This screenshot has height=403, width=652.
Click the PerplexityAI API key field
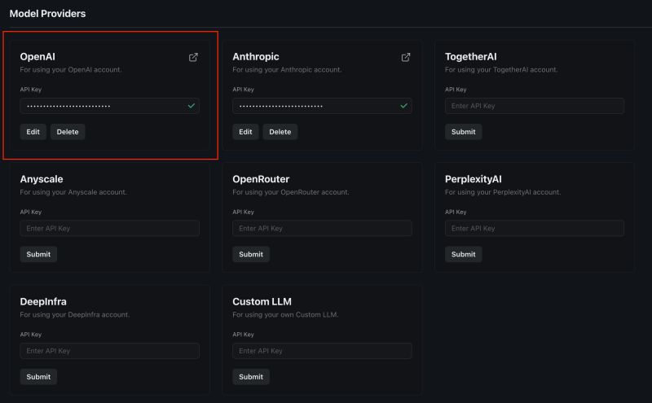[x=535, y=229]
